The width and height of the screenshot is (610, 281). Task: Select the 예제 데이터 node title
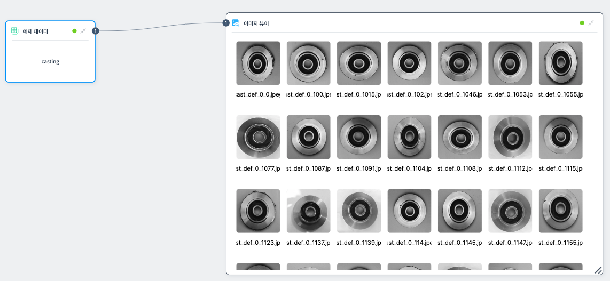[x=35, y=31]
